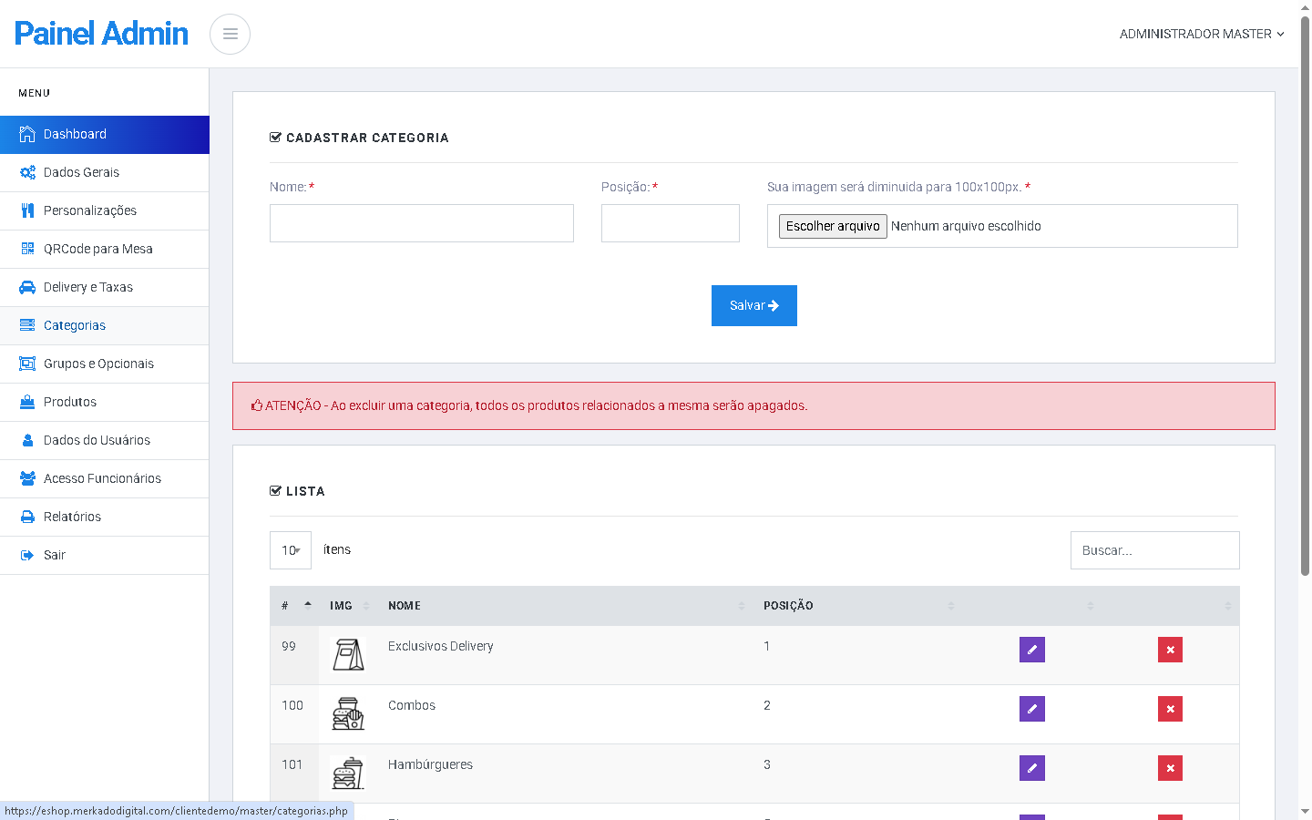Click the Buscar search box
This screenshot has height=820, width=1312.
[1154, 550]
